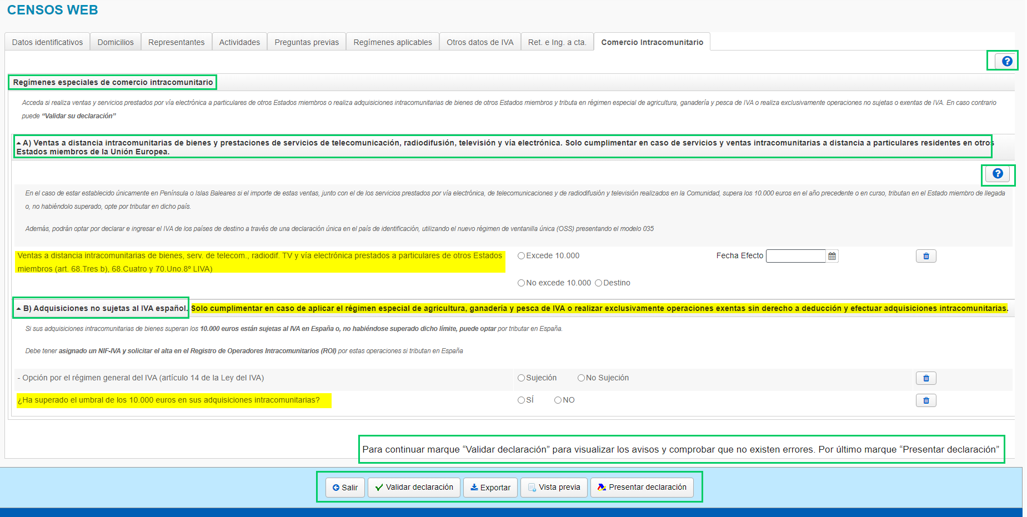Open the Fecha Efecto calendar picker
Image resolution: width=1027 pixels, height=517 pixels.
pyautogui.click(x=831, y=256)
